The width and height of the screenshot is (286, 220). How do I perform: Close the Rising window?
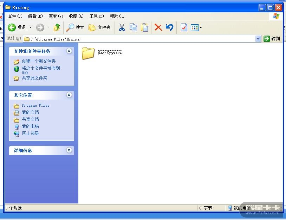[x=279, y=8]
